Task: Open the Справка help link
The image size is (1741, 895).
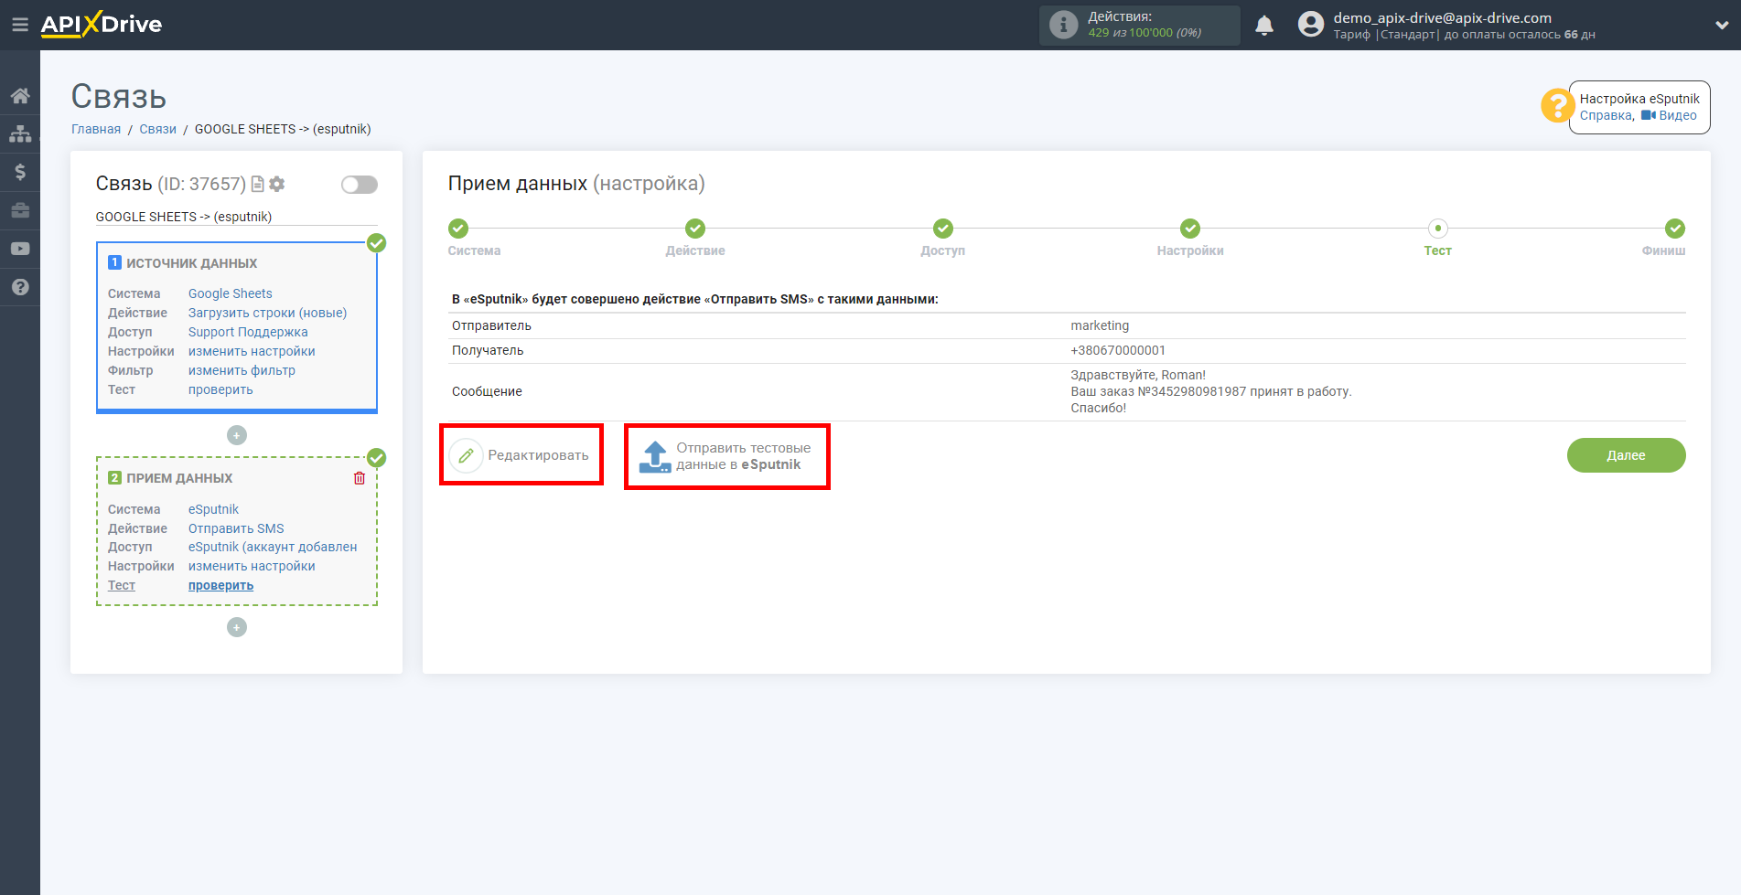Action: click(1606, 115)
